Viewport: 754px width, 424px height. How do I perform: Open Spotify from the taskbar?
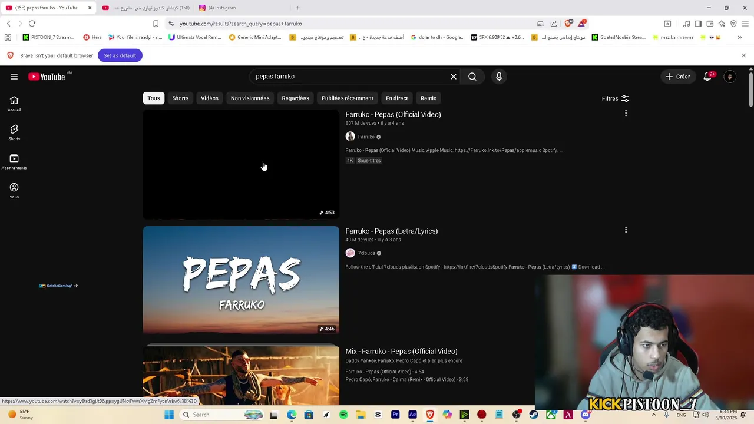coord(343,415)
